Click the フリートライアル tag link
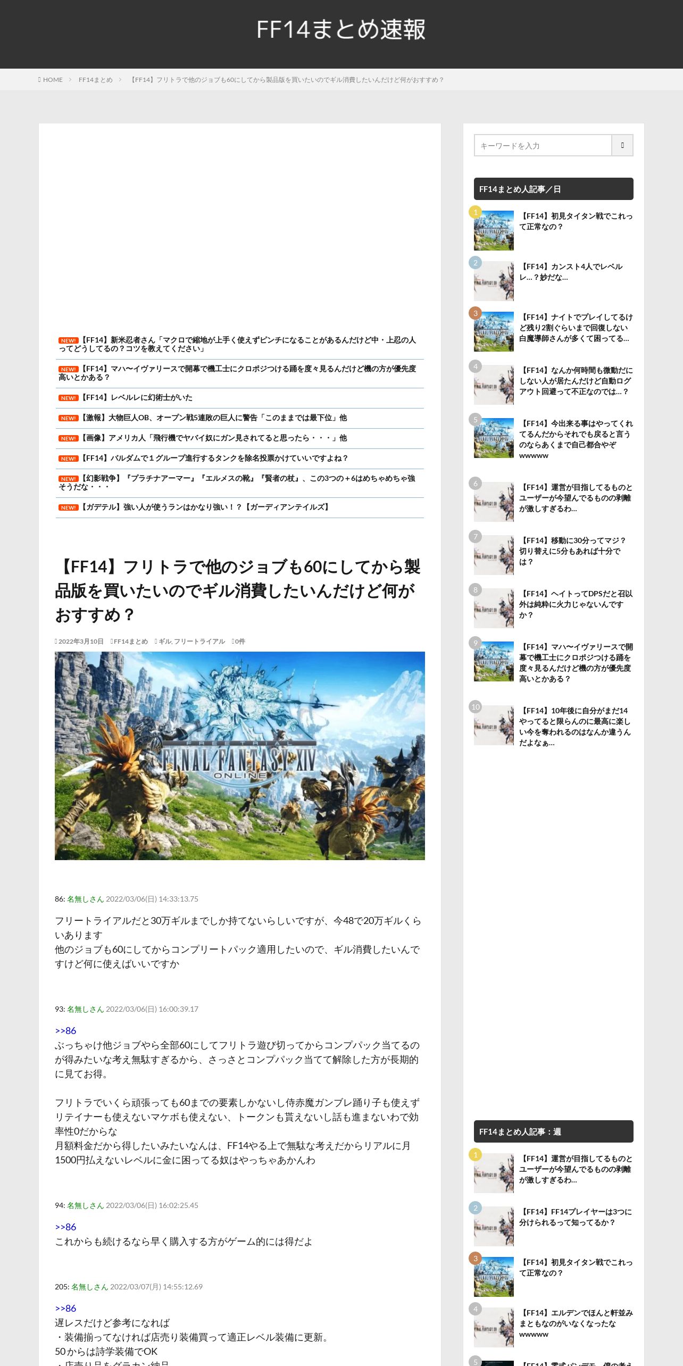The height and width of the screenshot is (1366, 683). pos(199,642)
